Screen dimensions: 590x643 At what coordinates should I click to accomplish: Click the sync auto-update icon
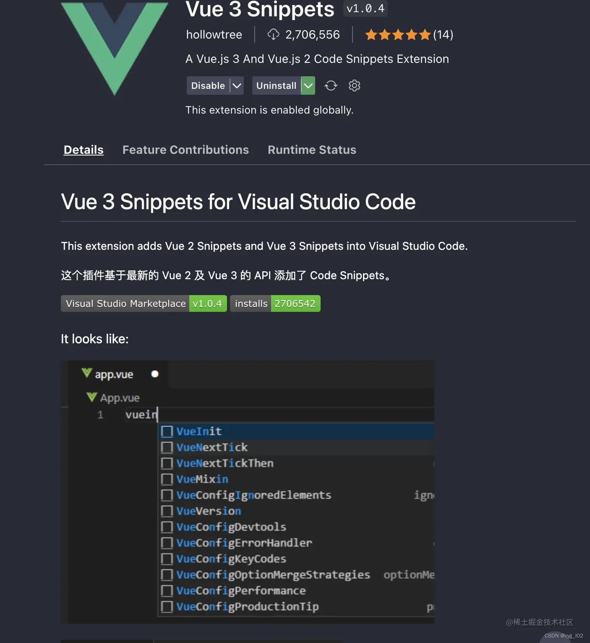(331, 86)
